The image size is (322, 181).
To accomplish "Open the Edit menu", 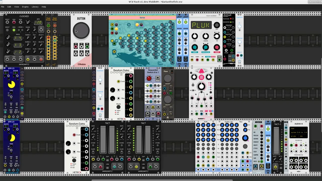I will point(9,7).
